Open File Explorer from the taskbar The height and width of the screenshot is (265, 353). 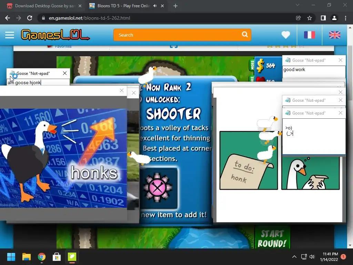coord(26,257)
